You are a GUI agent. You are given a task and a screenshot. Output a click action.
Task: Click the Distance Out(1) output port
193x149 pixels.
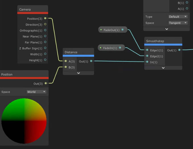91,61
